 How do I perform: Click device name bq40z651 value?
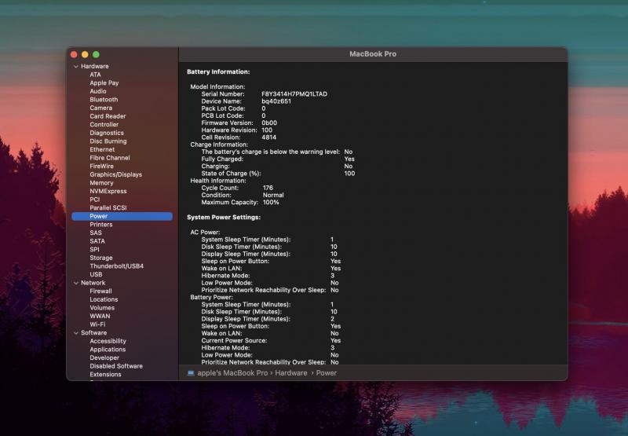[x=276, y=101]
